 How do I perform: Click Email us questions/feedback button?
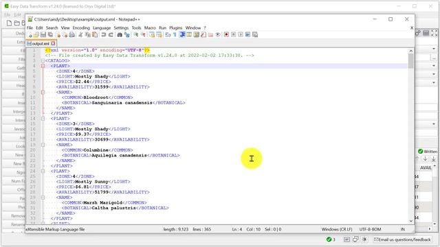click(x=402, y=239)
